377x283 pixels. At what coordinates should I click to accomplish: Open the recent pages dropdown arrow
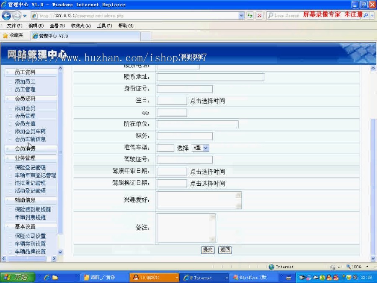pyautogui.click(x=25, y=16)
